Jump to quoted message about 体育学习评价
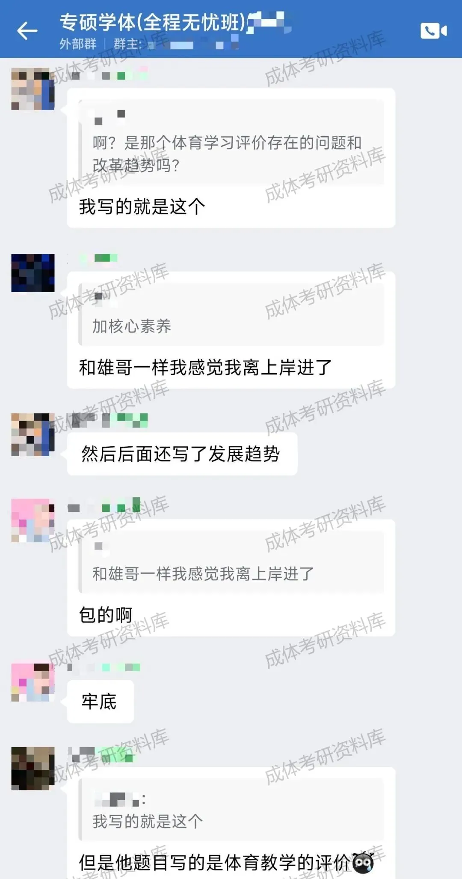The height and width of the screenshot is (879, 462). (231, 142)
